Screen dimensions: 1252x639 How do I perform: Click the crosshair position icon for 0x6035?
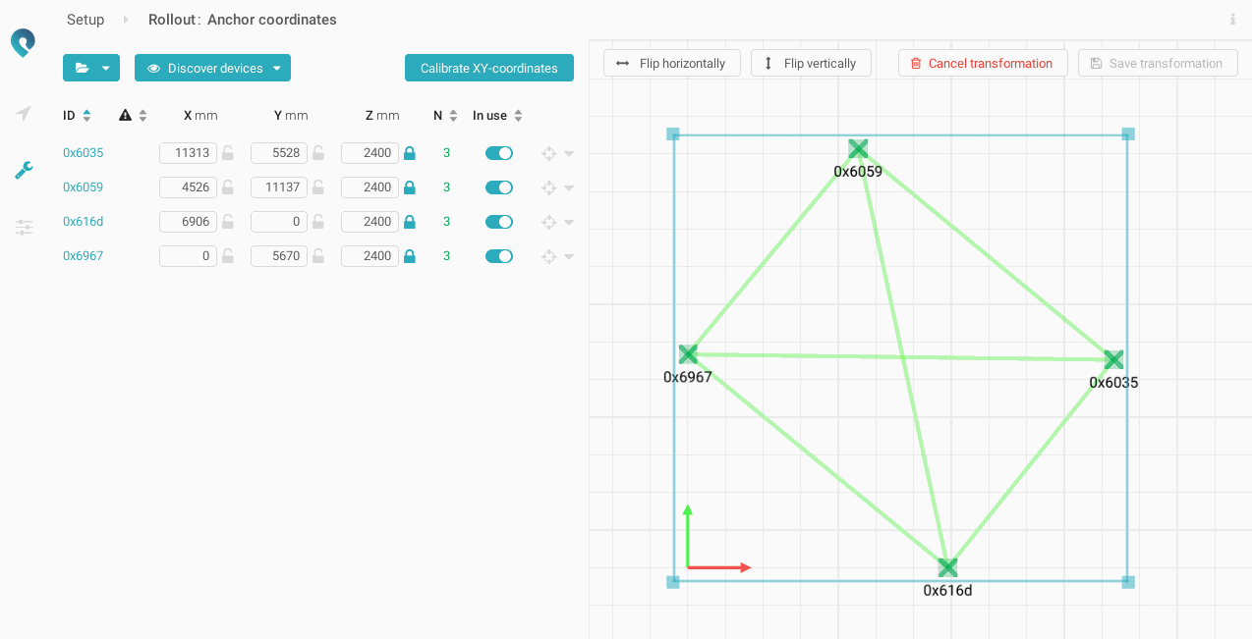click(x=549, y=153)
